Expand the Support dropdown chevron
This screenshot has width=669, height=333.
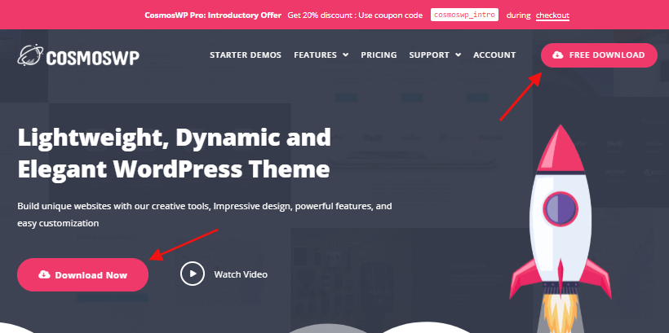click(x=458, y=55)
